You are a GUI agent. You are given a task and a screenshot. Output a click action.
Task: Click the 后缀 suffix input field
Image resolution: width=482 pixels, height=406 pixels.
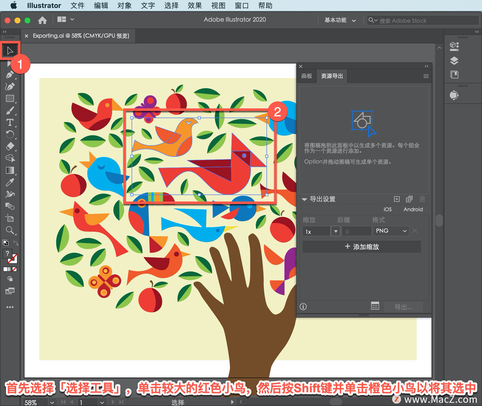pyautogui.click(x=356, y=231)
